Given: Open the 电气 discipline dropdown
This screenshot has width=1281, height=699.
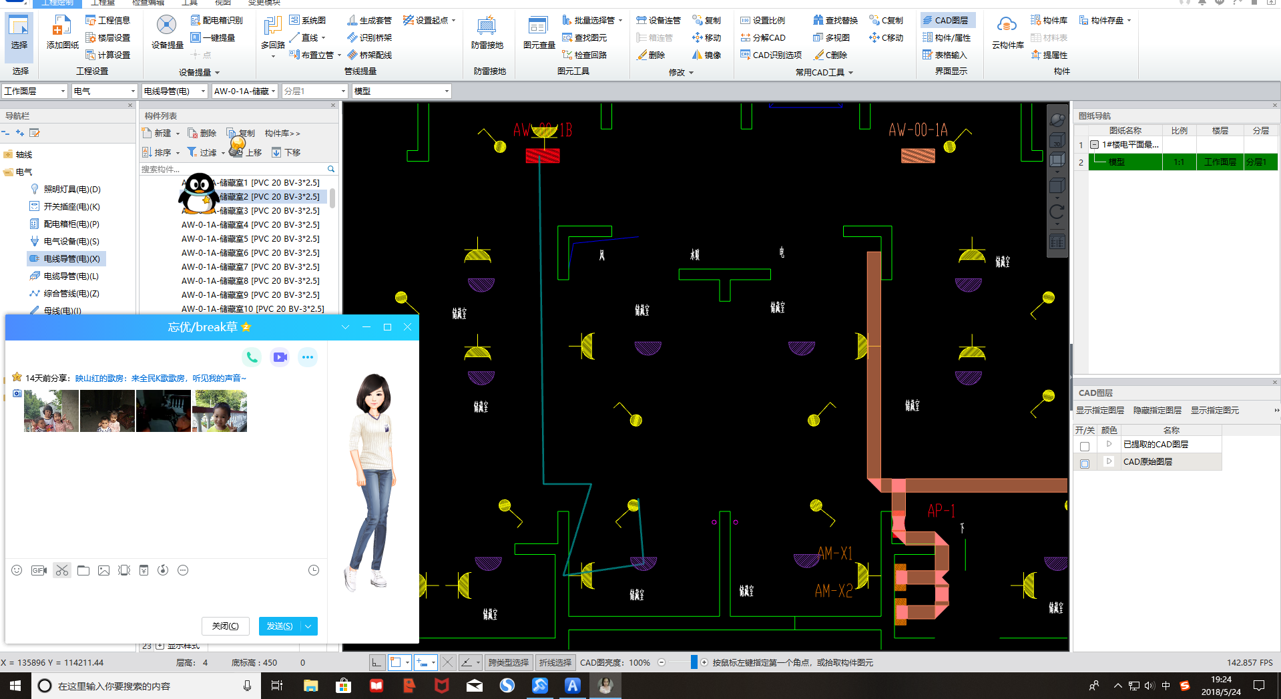Looking at the screenshot, I should [x=104, y=91].
